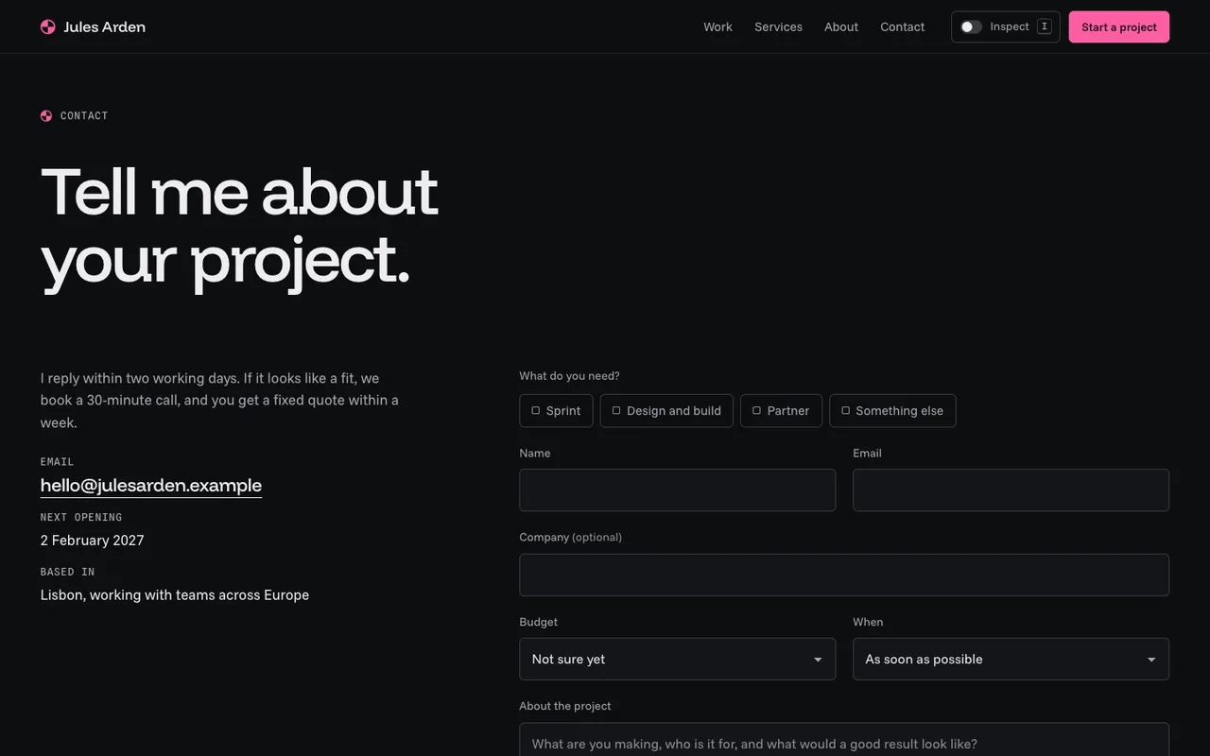Toggle the Inspect switch on
The height and width of the screenshot is (756, 1210).
click(x=971, y=26)
